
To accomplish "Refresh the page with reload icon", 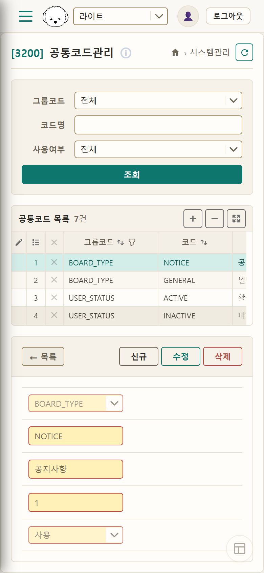I will [244, 52].
